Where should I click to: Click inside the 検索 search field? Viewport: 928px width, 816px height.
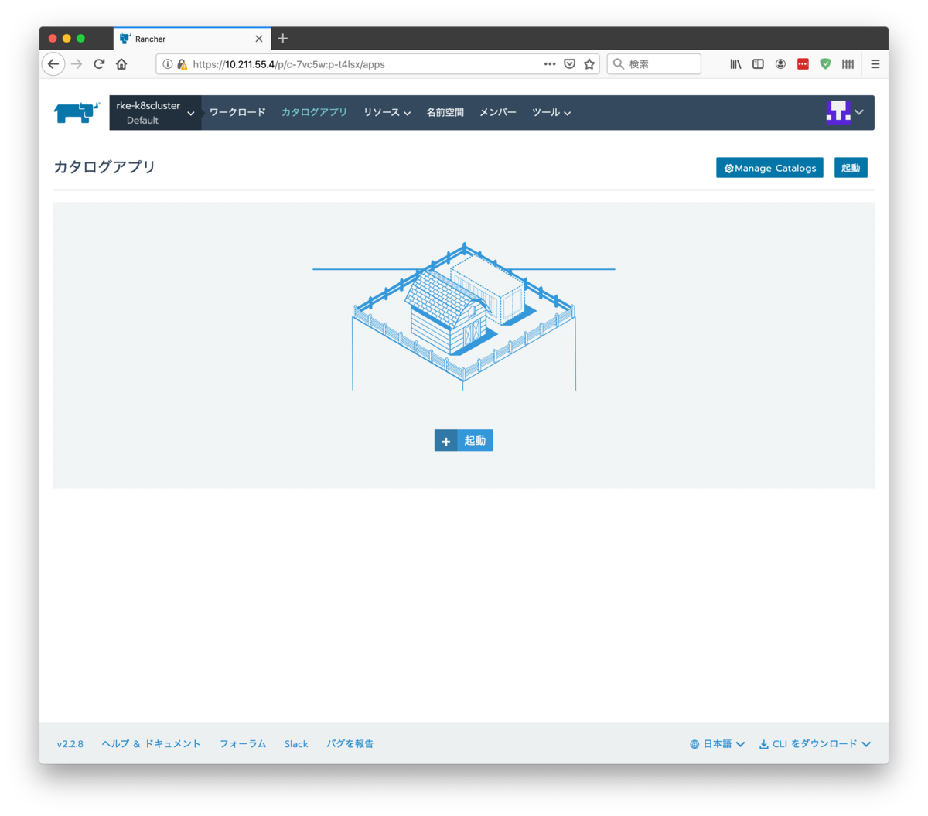(x=653, y=63)
